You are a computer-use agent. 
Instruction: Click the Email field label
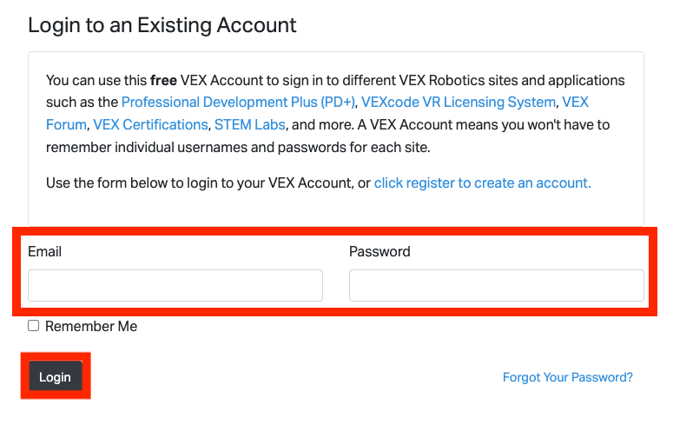tap(45, 252)
